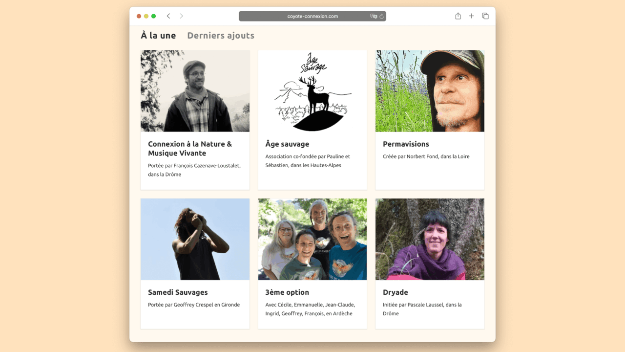
Task: Open the Permavisions title link
Action: tap(406, 144)
